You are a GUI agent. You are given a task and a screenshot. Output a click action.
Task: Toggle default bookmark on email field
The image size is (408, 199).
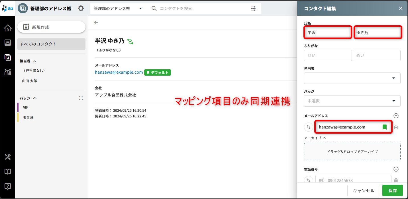(385, 127)
